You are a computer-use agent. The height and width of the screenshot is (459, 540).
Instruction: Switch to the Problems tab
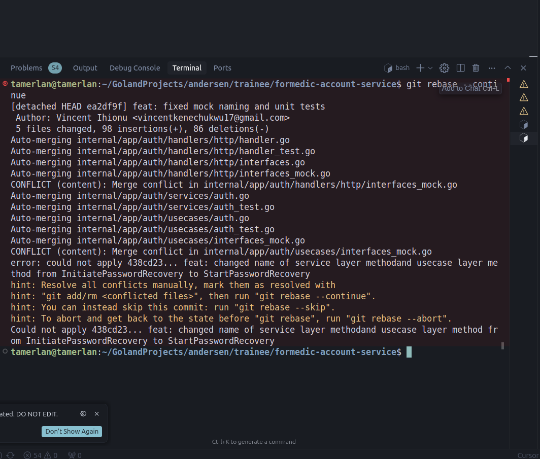point(26,68)
